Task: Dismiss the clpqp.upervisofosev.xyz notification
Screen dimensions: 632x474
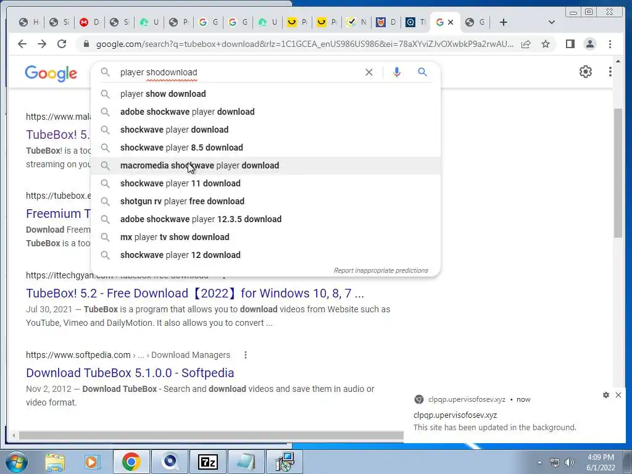Action: [x=618, y=395]
